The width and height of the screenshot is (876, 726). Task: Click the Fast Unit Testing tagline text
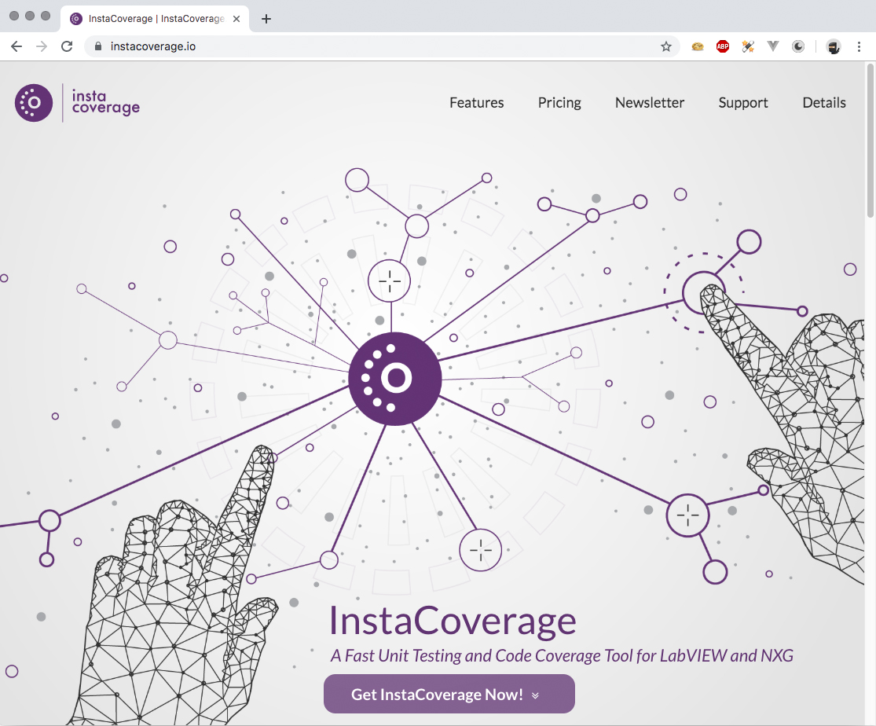point(562,655)
